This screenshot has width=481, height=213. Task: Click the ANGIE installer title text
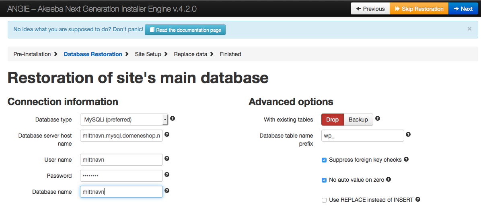[x=102, y=8]
